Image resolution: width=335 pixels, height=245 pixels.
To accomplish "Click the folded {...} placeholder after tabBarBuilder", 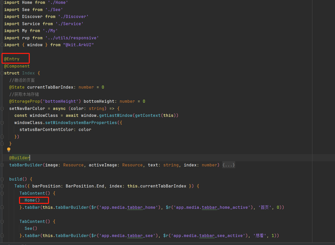I will click(228, 165).
